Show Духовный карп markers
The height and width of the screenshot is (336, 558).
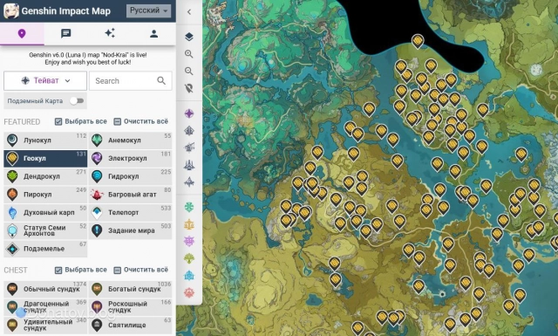(x=45, y=213)
